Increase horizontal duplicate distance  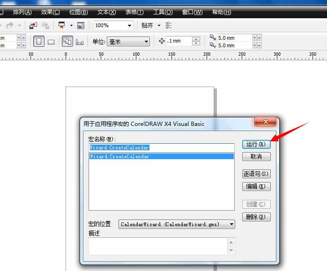tap(259, 38)
